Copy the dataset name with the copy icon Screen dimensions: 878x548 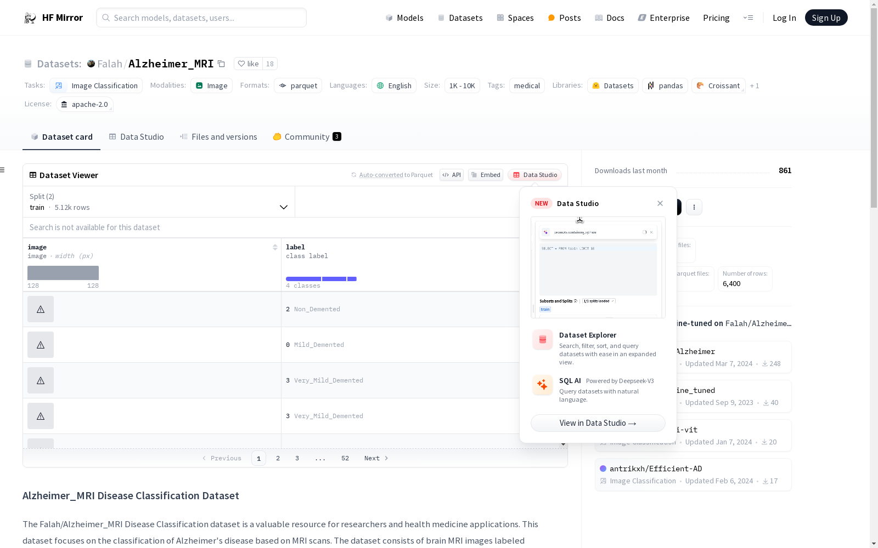pyautogui.click(x=221, y=64)
